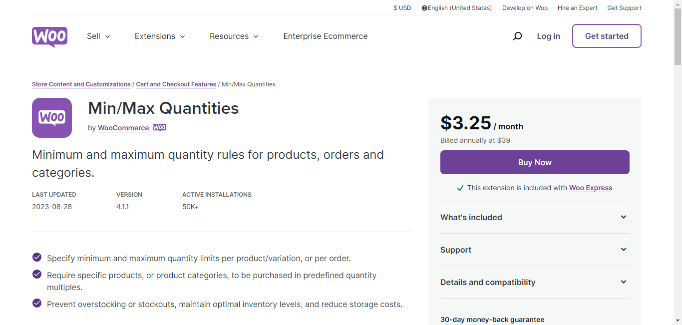Open the Resources dropdown menu
Image resolution: width=682 pixels, height=325 pixels.
(x=234, y=36)
